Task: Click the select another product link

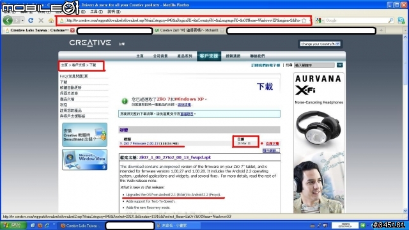Action: click(184, 105)
